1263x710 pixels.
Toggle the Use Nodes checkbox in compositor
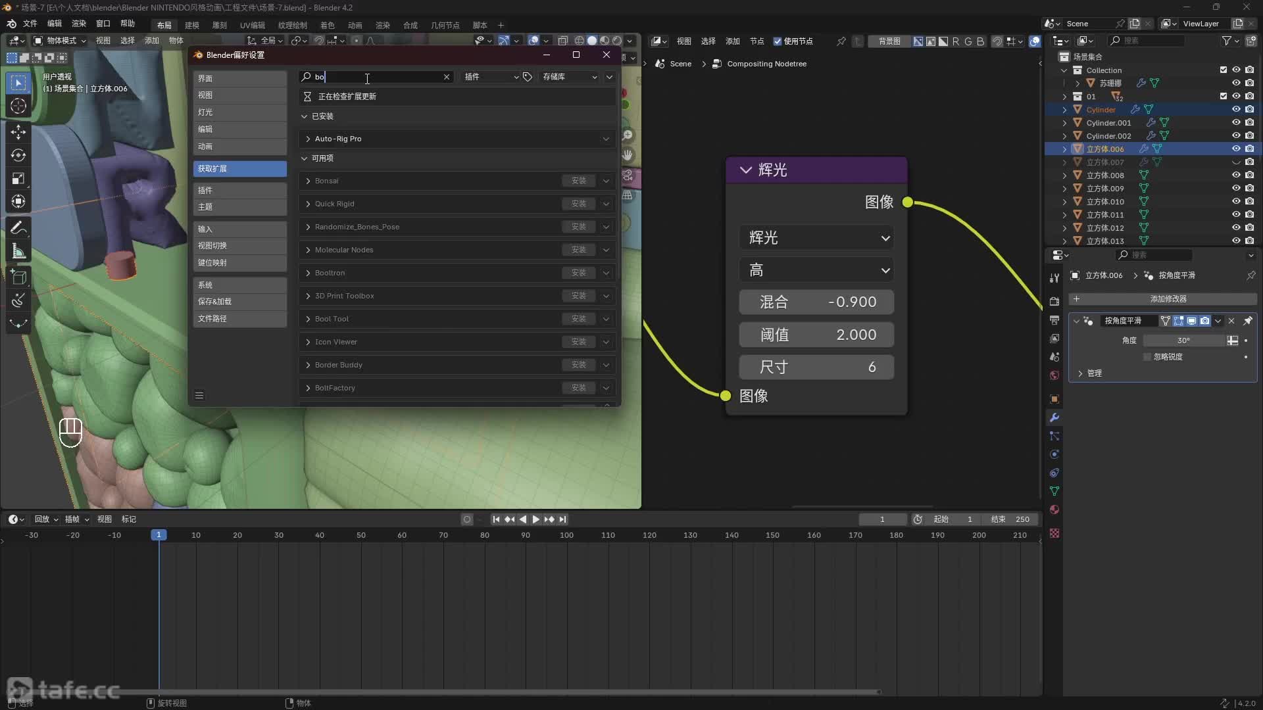tap(778, 41)
